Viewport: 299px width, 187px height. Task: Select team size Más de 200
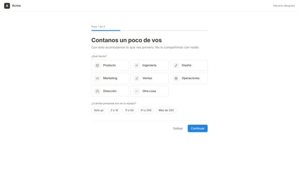[x=166, y=110]
